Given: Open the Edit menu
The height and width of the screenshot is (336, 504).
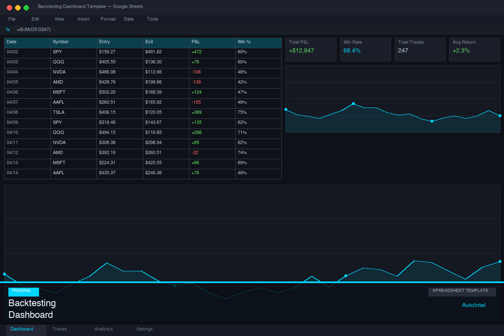Looking at the screenshot, I should (x=35, y=19).
